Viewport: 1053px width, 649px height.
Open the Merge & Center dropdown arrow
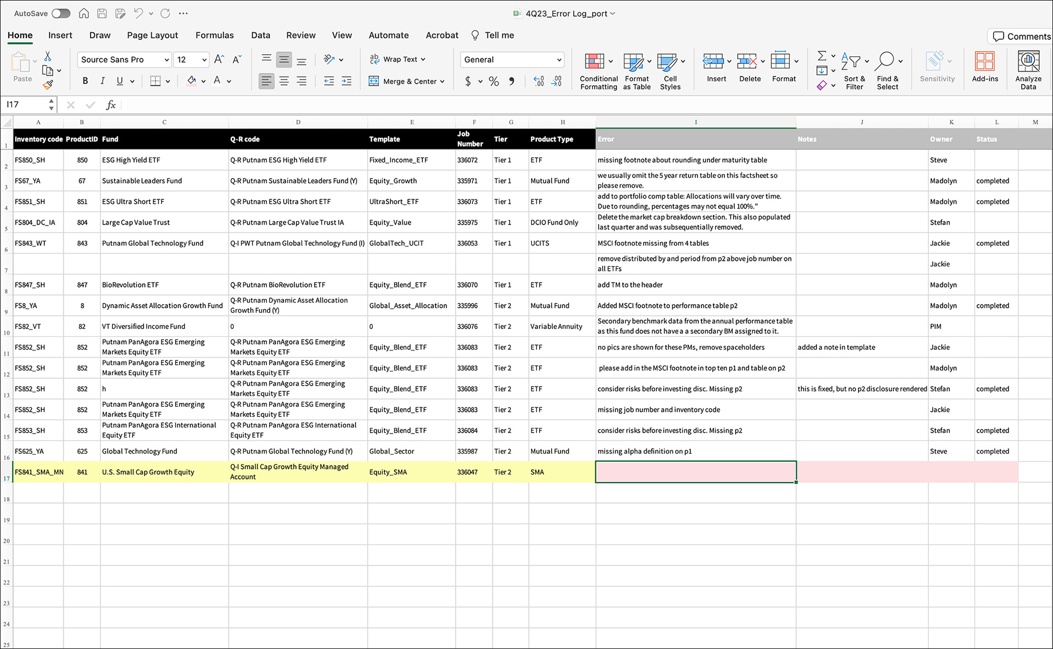(442, 82)
